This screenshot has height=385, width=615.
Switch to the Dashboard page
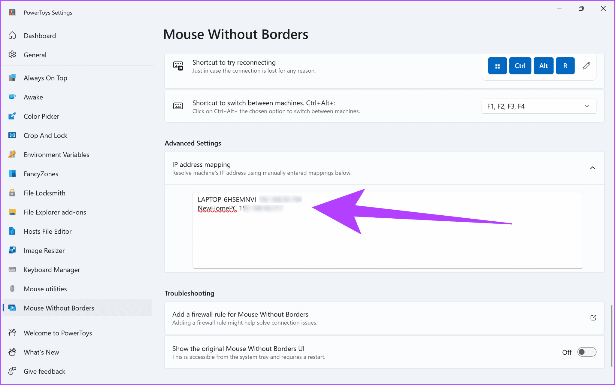[x=40, y=35]
